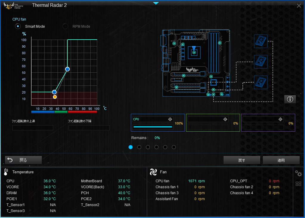Click the CPU 36.0 °C temperature value
This screenshot has height=218, width=305.
[x=49, y=181]
